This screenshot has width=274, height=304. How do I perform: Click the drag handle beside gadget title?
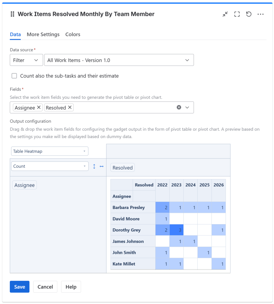[x=12, y=14]
